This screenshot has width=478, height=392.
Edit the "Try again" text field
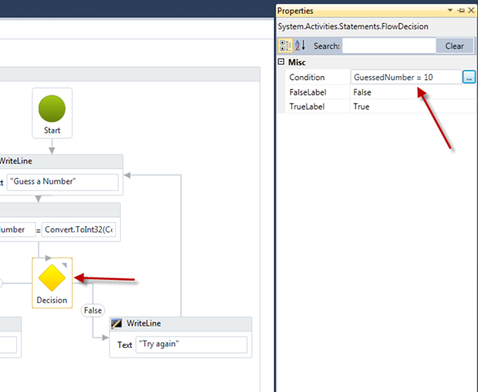192,345
